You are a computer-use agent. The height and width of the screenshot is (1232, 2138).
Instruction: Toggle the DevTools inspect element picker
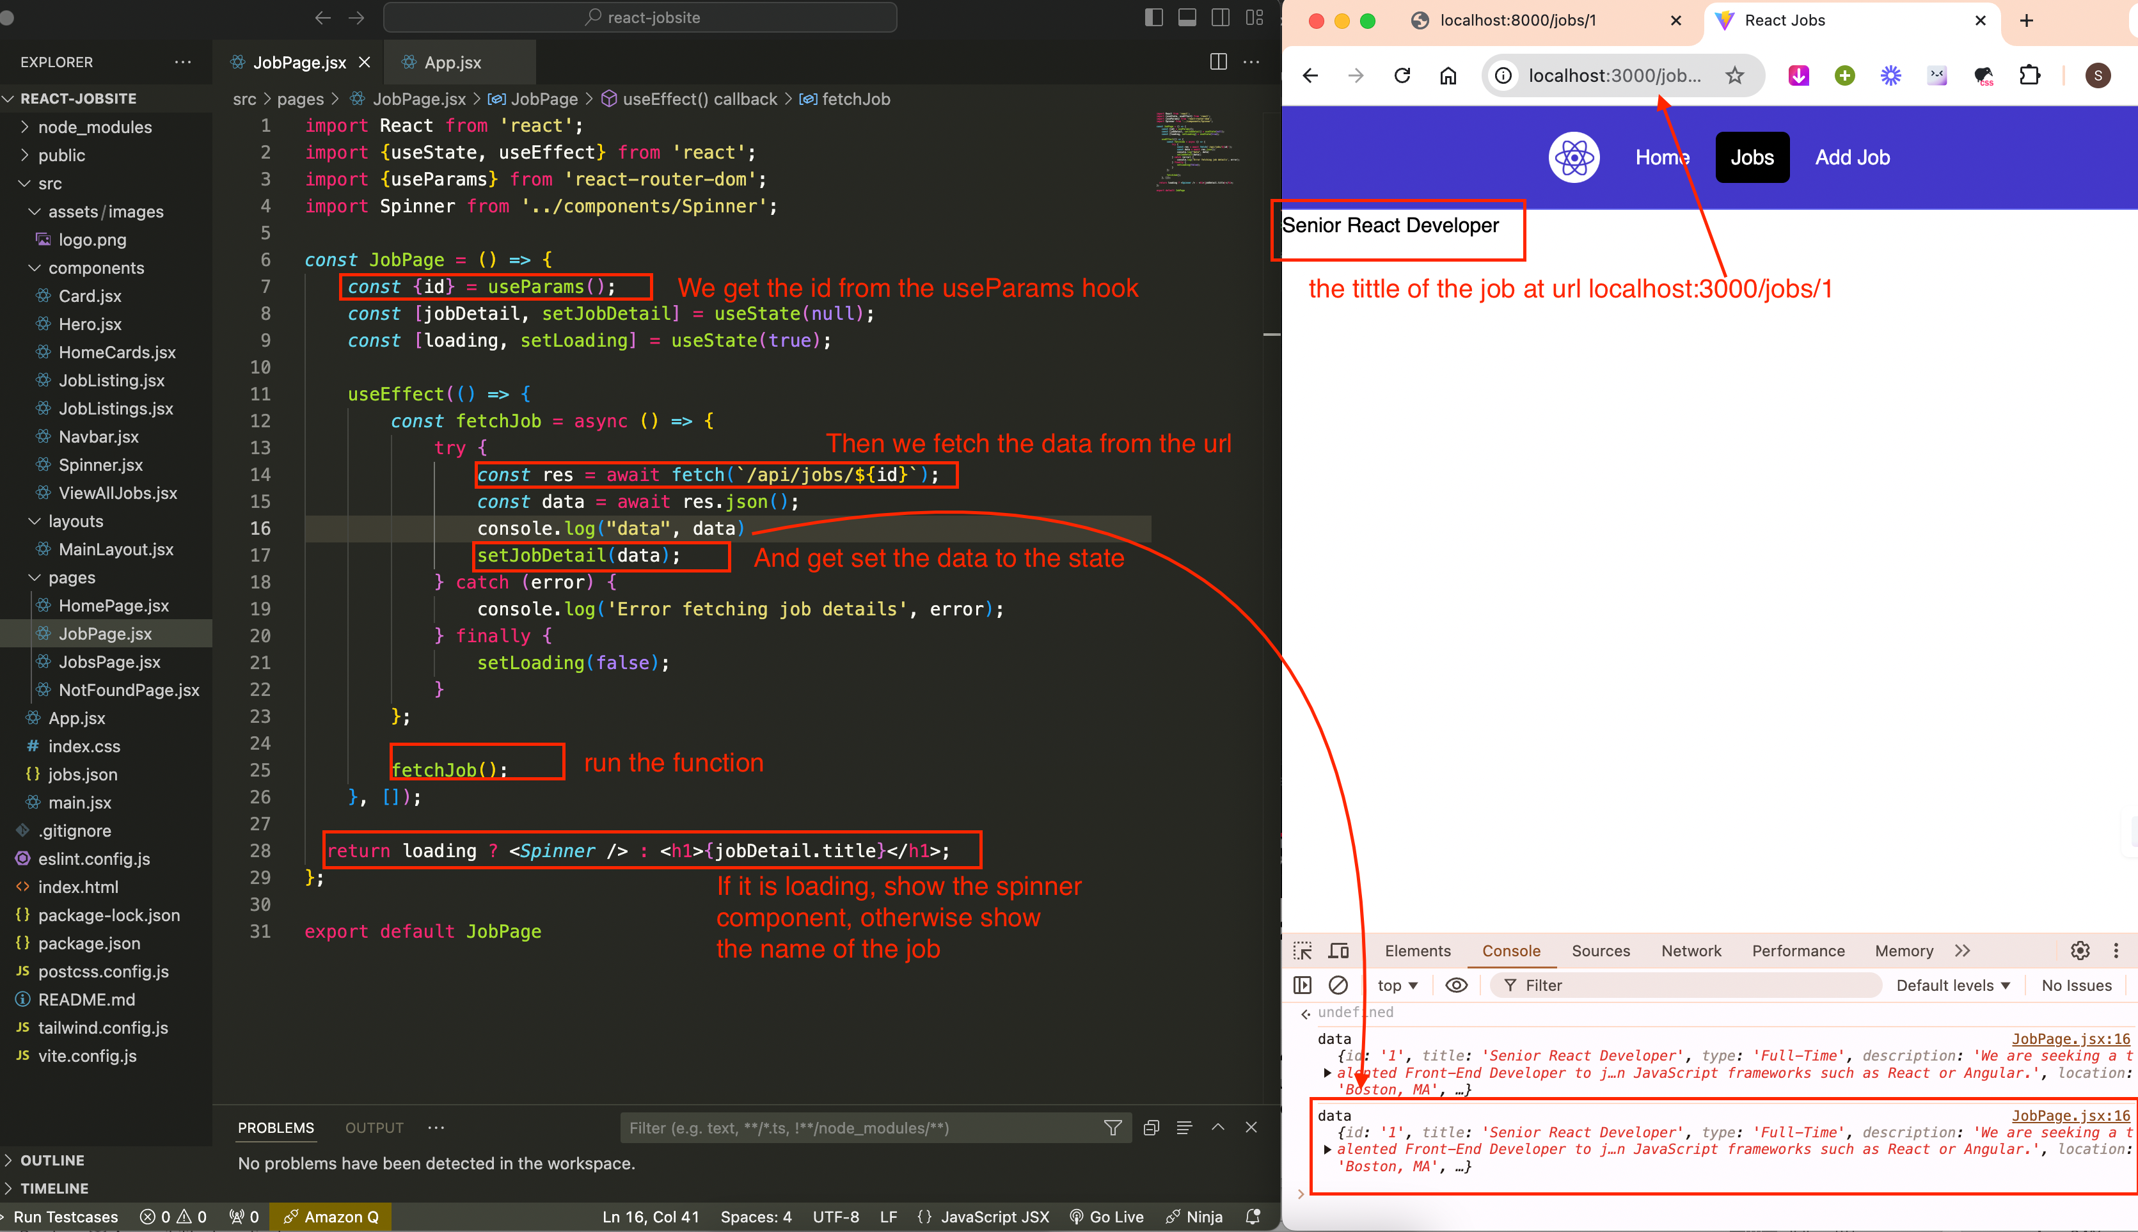click(1302, 951)
